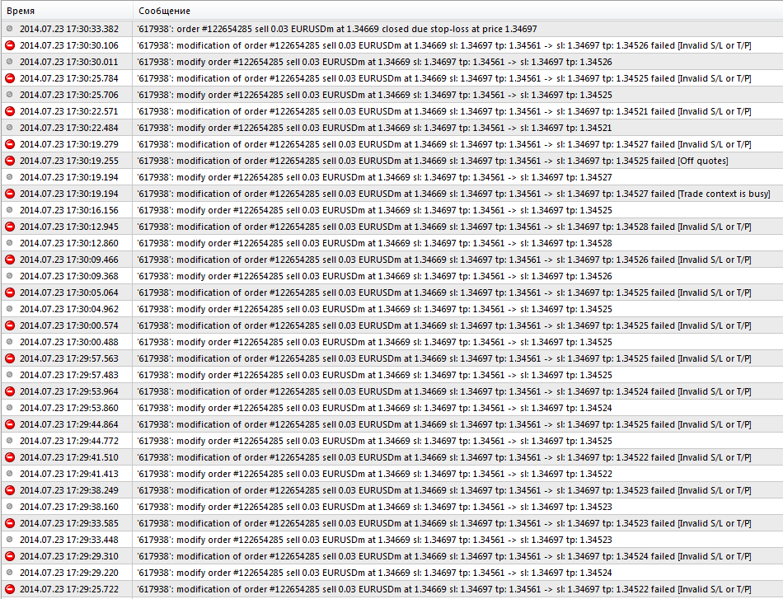
Task: Select failed message at 17:30:30.106 row
Action: pos(444,45)
